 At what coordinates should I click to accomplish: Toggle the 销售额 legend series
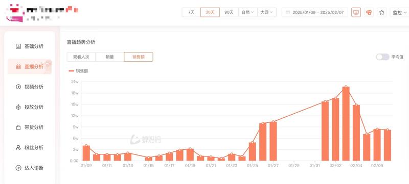point(78,71)
